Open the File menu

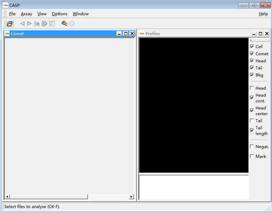click(12, 14)
